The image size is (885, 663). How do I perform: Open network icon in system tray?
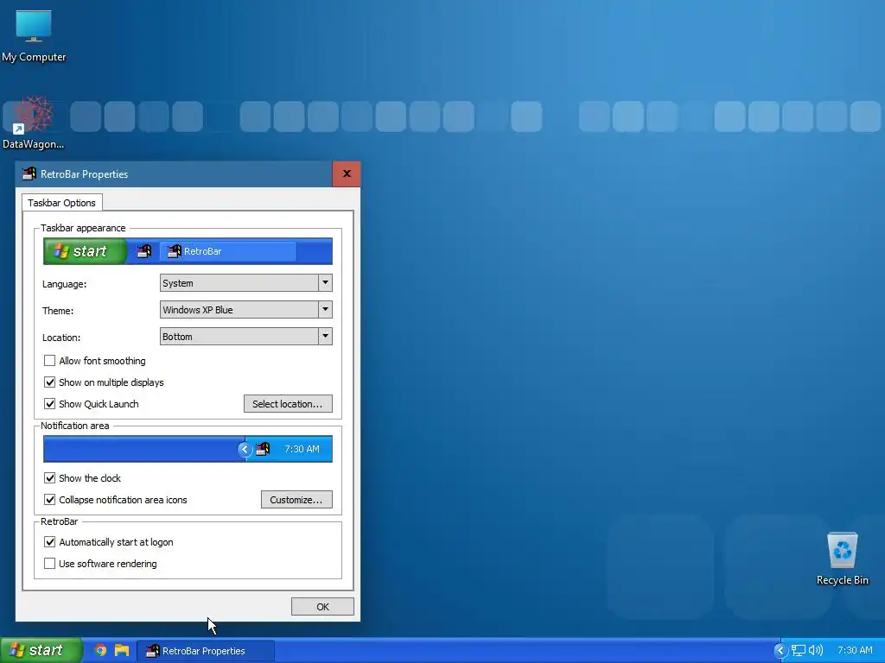click(x=798, y=651)
